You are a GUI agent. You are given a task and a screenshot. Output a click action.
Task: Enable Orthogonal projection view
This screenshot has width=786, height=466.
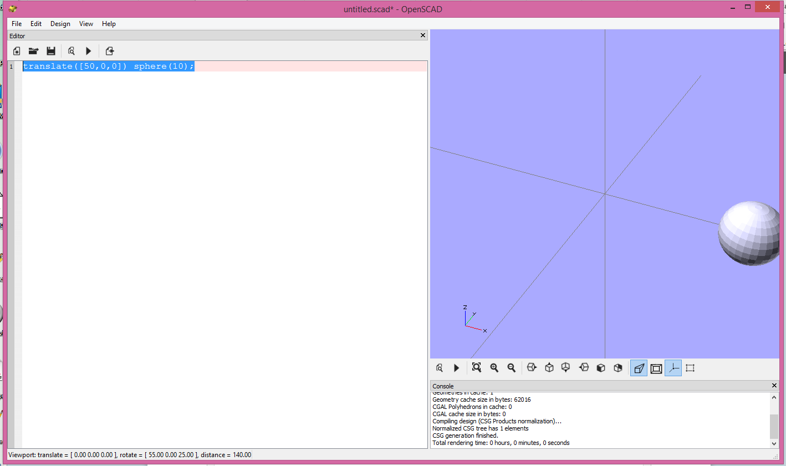[656, 367]
